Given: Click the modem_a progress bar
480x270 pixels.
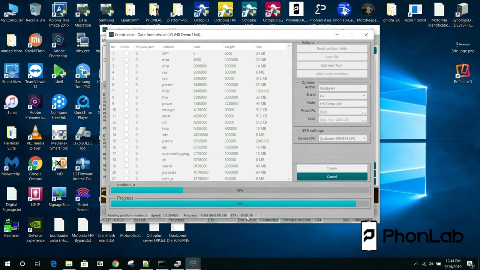Looking at the screenshot, I should 240,190.
